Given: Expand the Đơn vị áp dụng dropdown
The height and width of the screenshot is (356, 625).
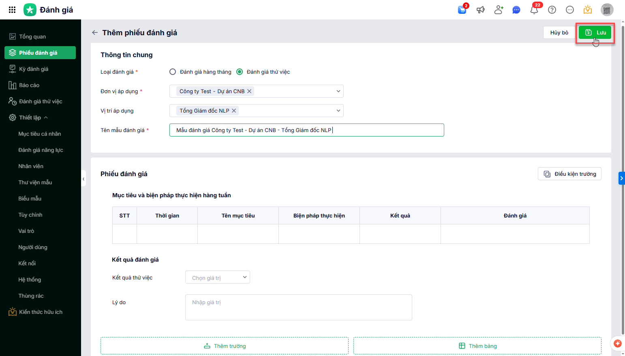Looking at the screenshot, I should [338, 91].
